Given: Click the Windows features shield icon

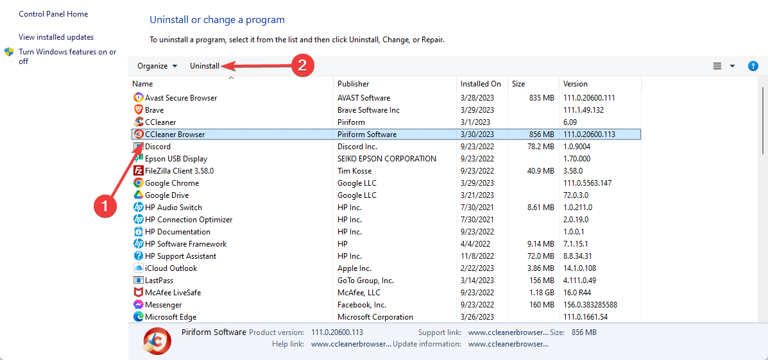Looking at the screenshot, I should pos(9,52).
